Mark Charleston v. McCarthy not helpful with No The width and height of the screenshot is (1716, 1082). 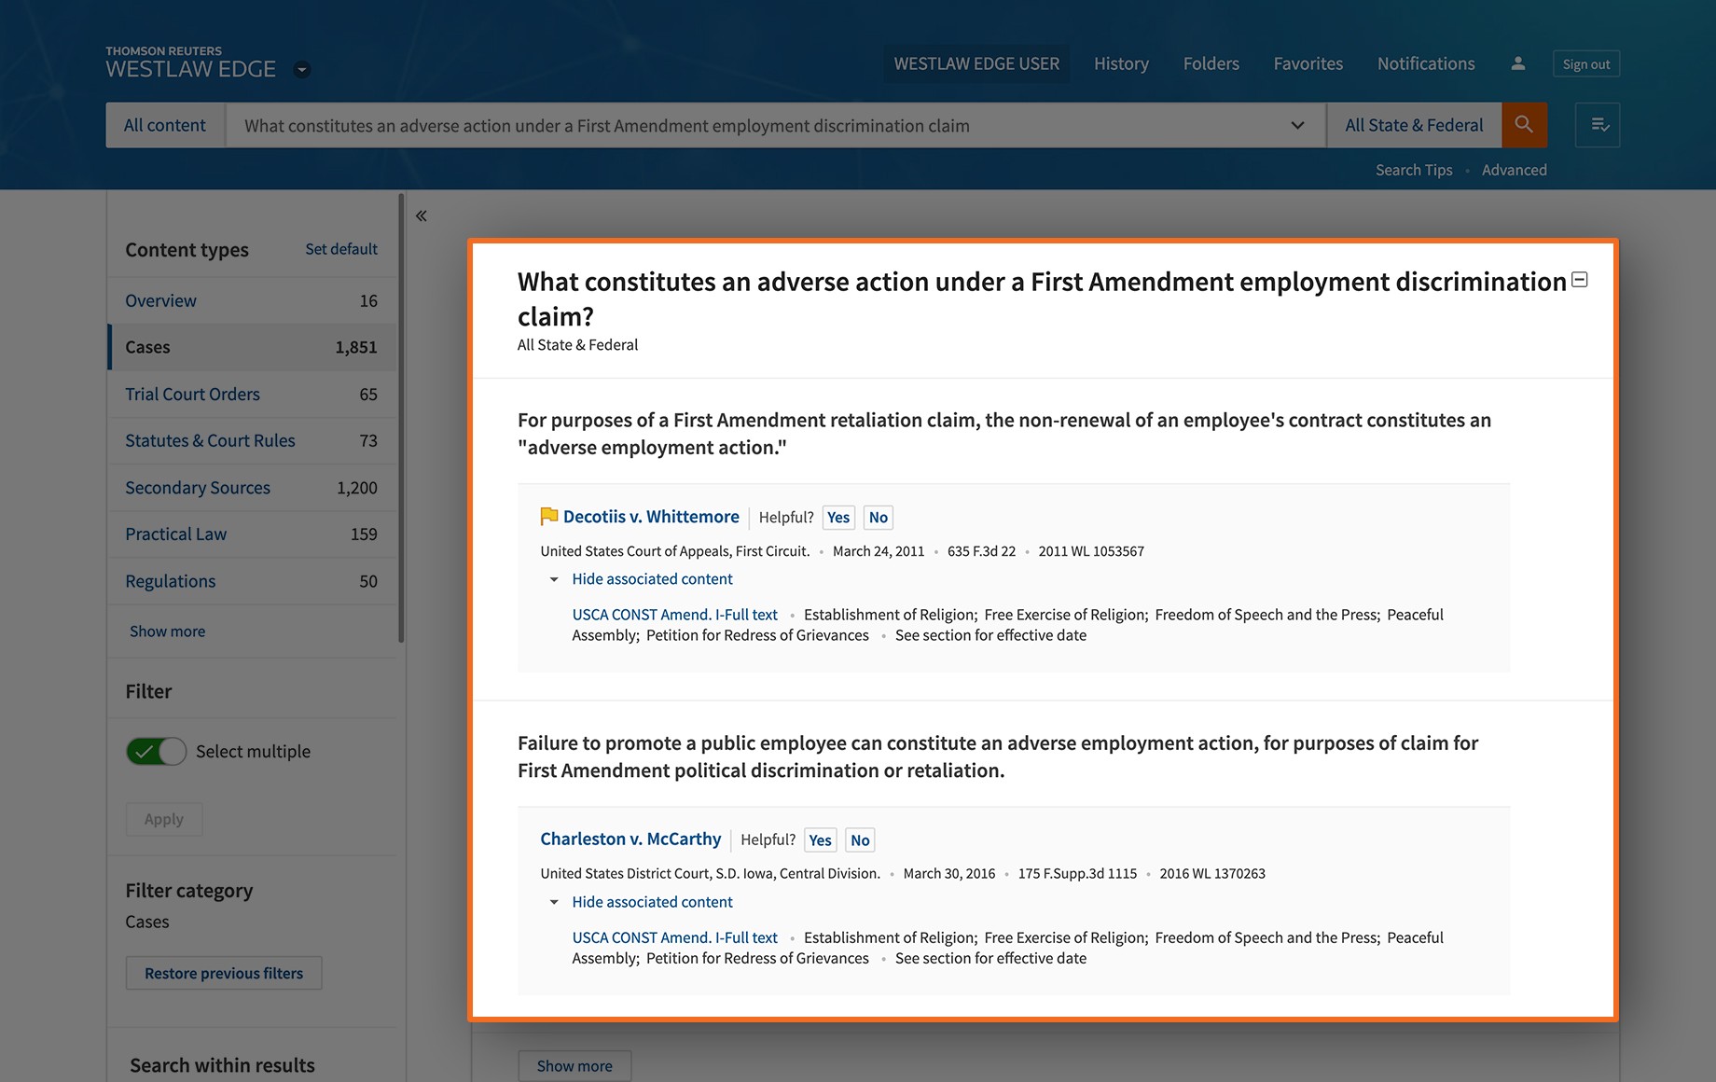(x=859, y=840)
